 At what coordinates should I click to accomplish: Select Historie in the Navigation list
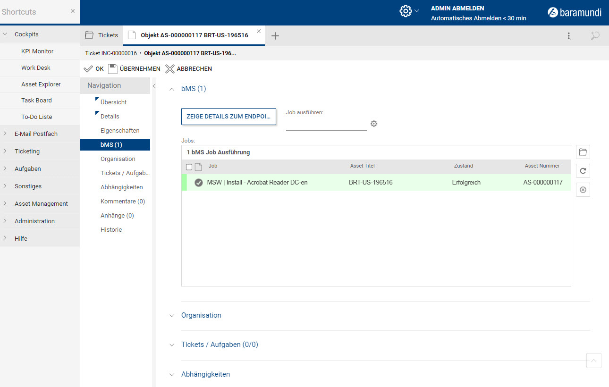click(111, 229)
